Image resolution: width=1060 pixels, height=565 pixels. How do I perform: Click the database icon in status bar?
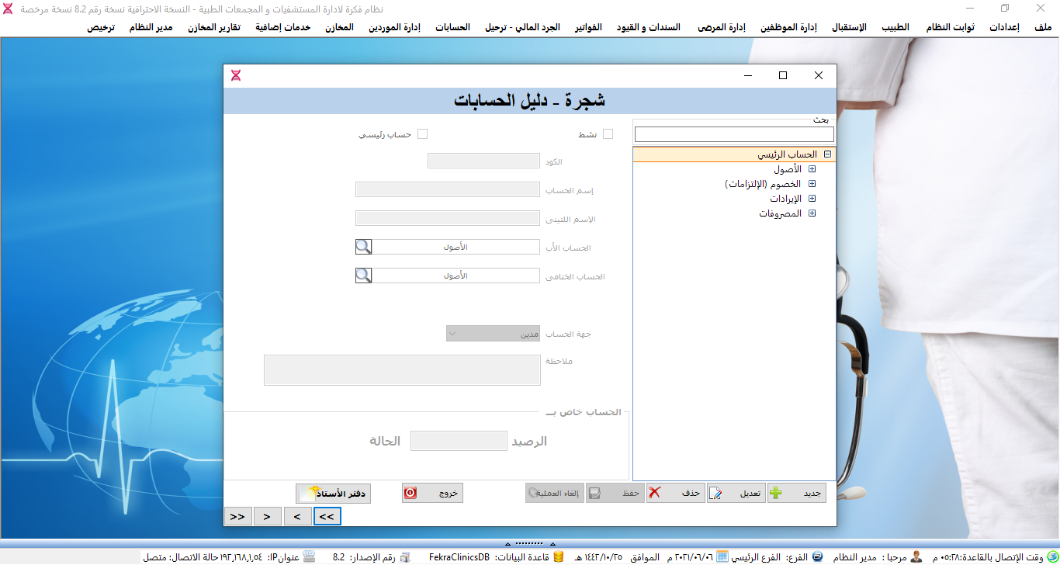point(559,557)
